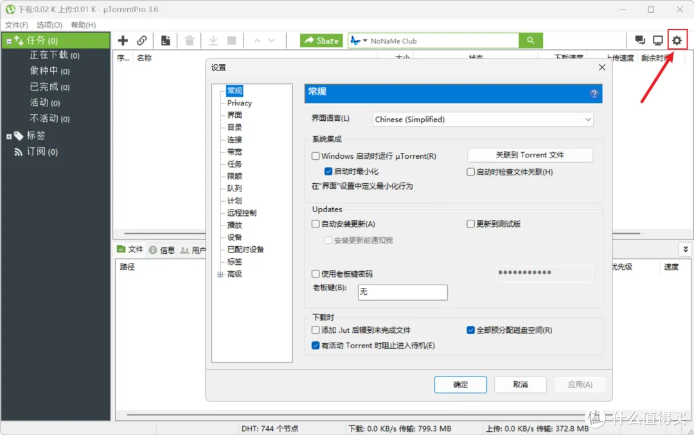The width and height of the screenshot is (694, 435).
Task: Click the 取消 button
Action: tap(520, 384)
